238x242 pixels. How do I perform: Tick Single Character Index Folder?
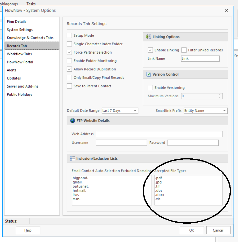[x=69, y=44]
